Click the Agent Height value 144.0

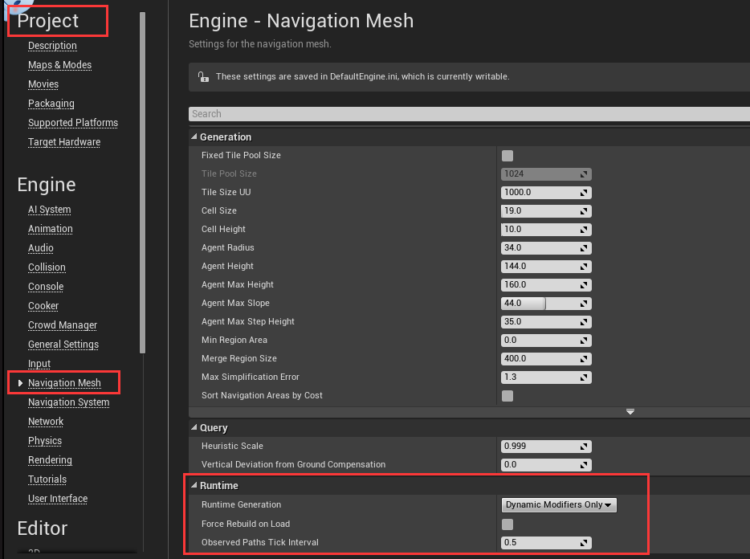pos(516,267)
